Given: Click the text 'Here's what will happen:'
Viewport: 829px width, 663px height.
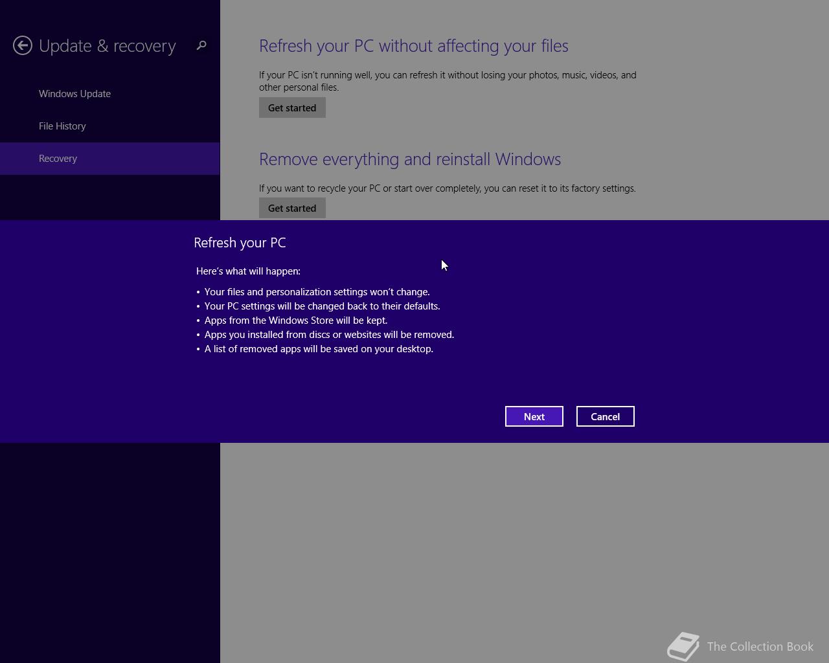Looking at the screenshot, I should [248, 271].
